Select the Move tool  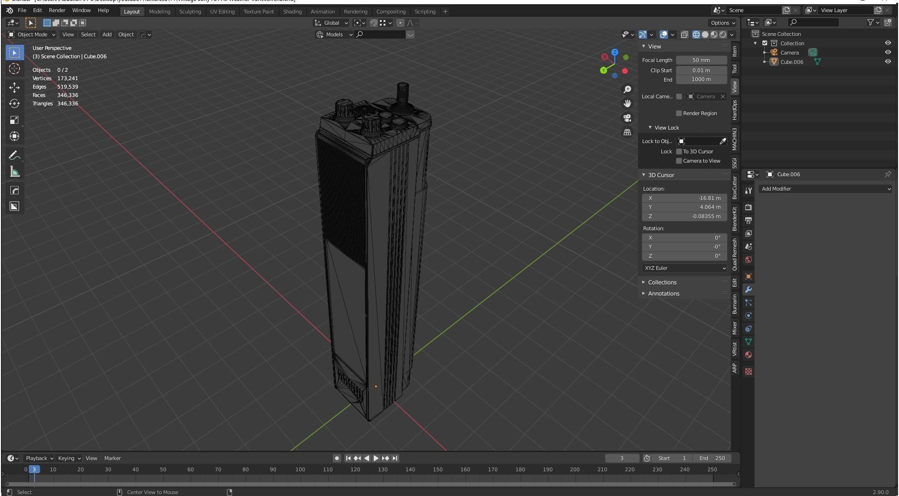tap(14, 87)
